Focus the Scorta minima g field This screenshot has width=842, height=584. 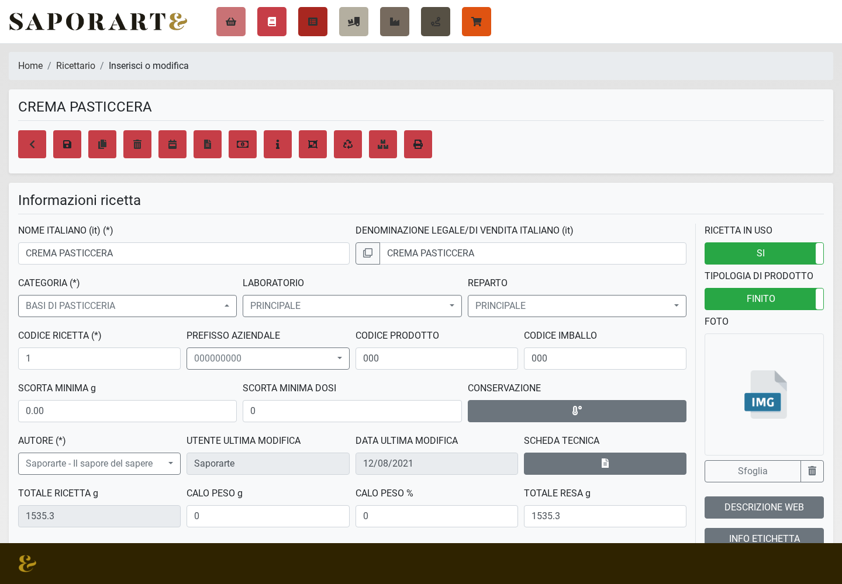127,411
